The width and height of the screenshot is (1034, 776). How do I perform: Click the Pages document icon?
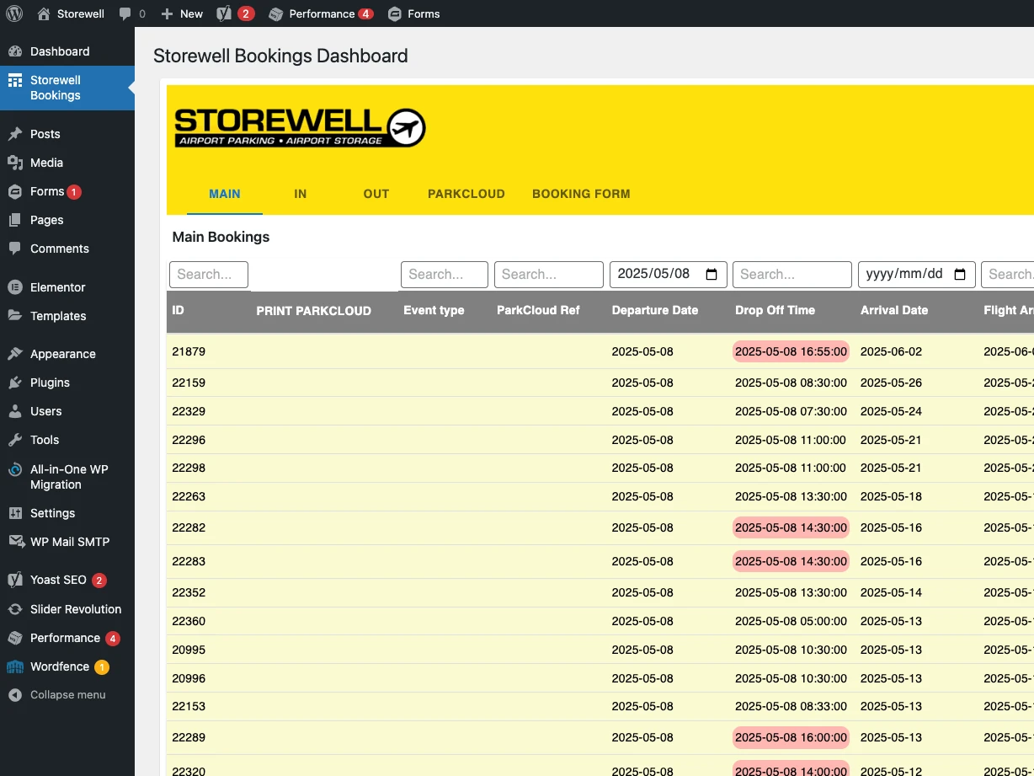[15, 220]
